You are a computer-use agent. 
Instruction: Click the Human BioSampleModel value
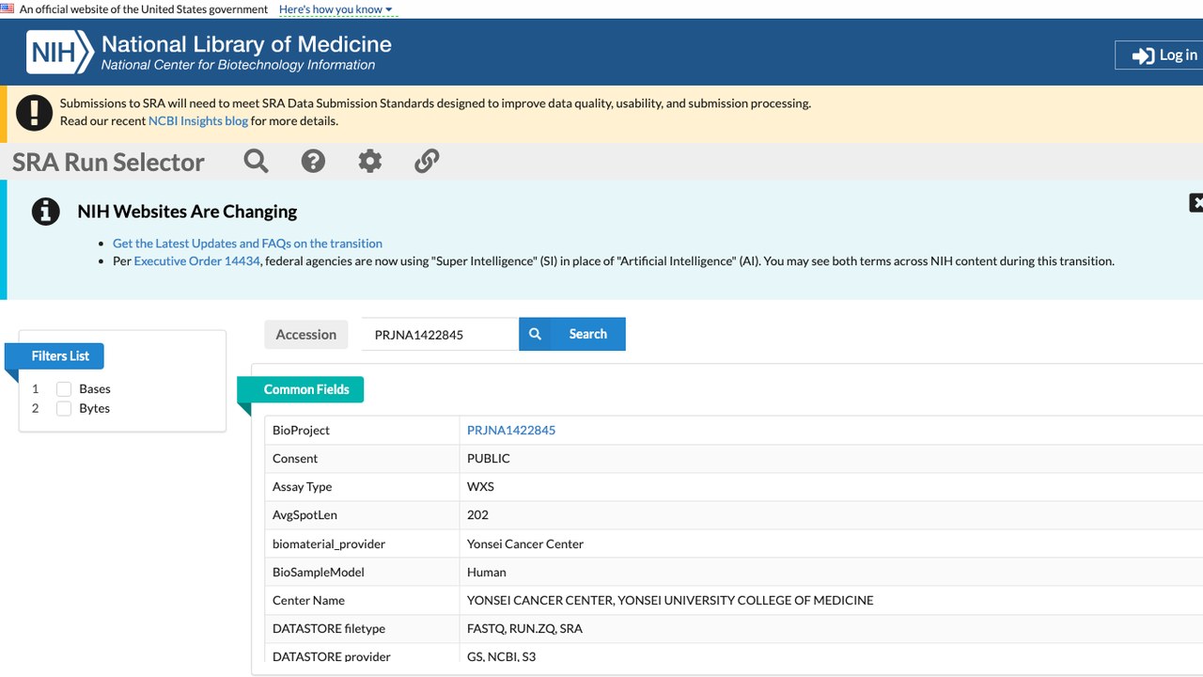pos(487,573)
